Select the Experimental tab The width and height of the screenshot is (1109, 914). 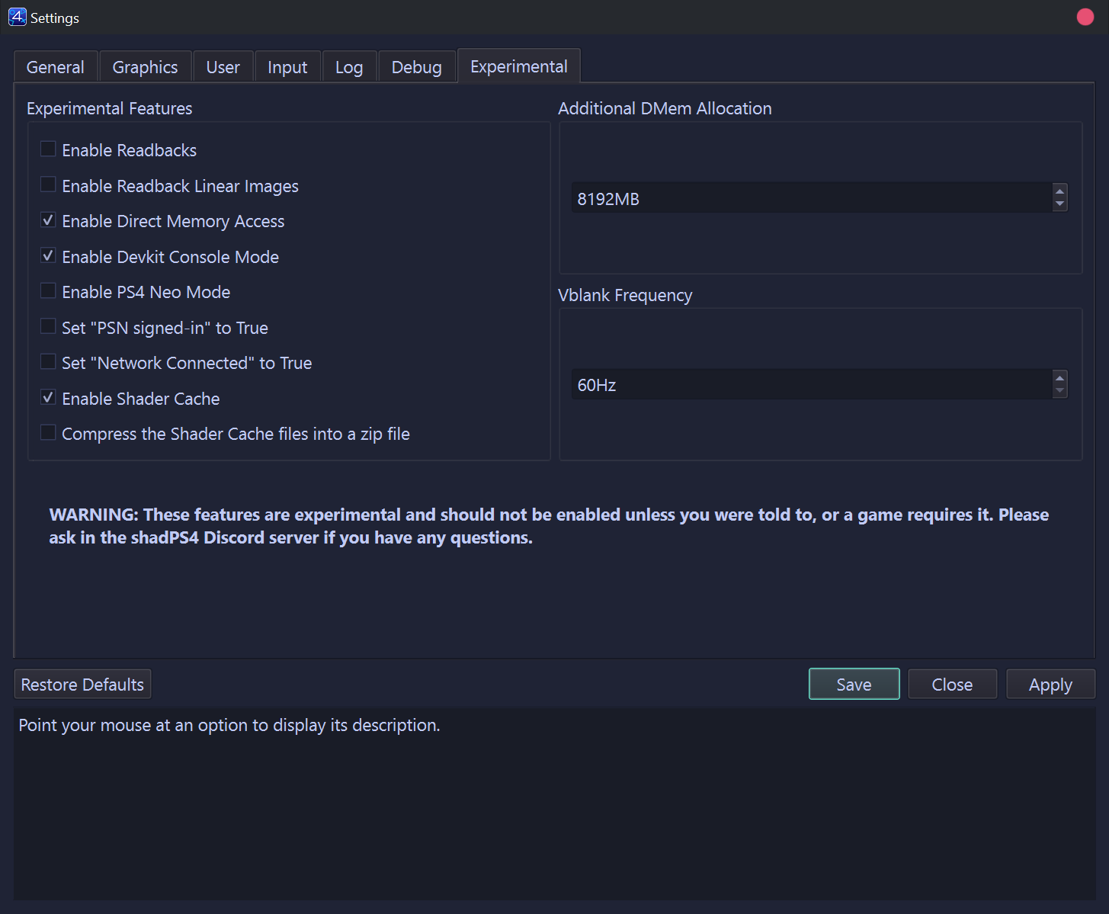519,66
